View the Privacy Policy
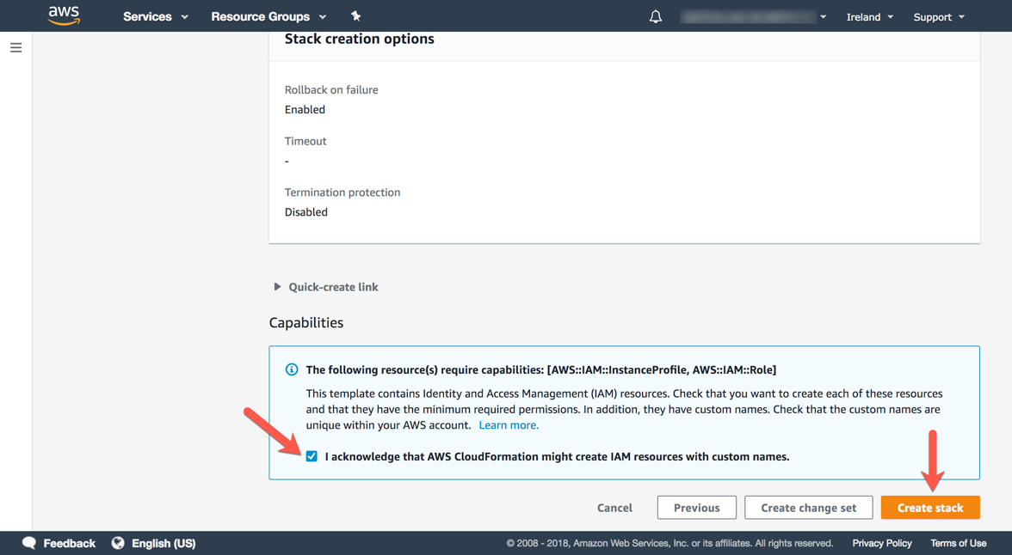This screenshot has height=555, width=1012. [881, 543]
